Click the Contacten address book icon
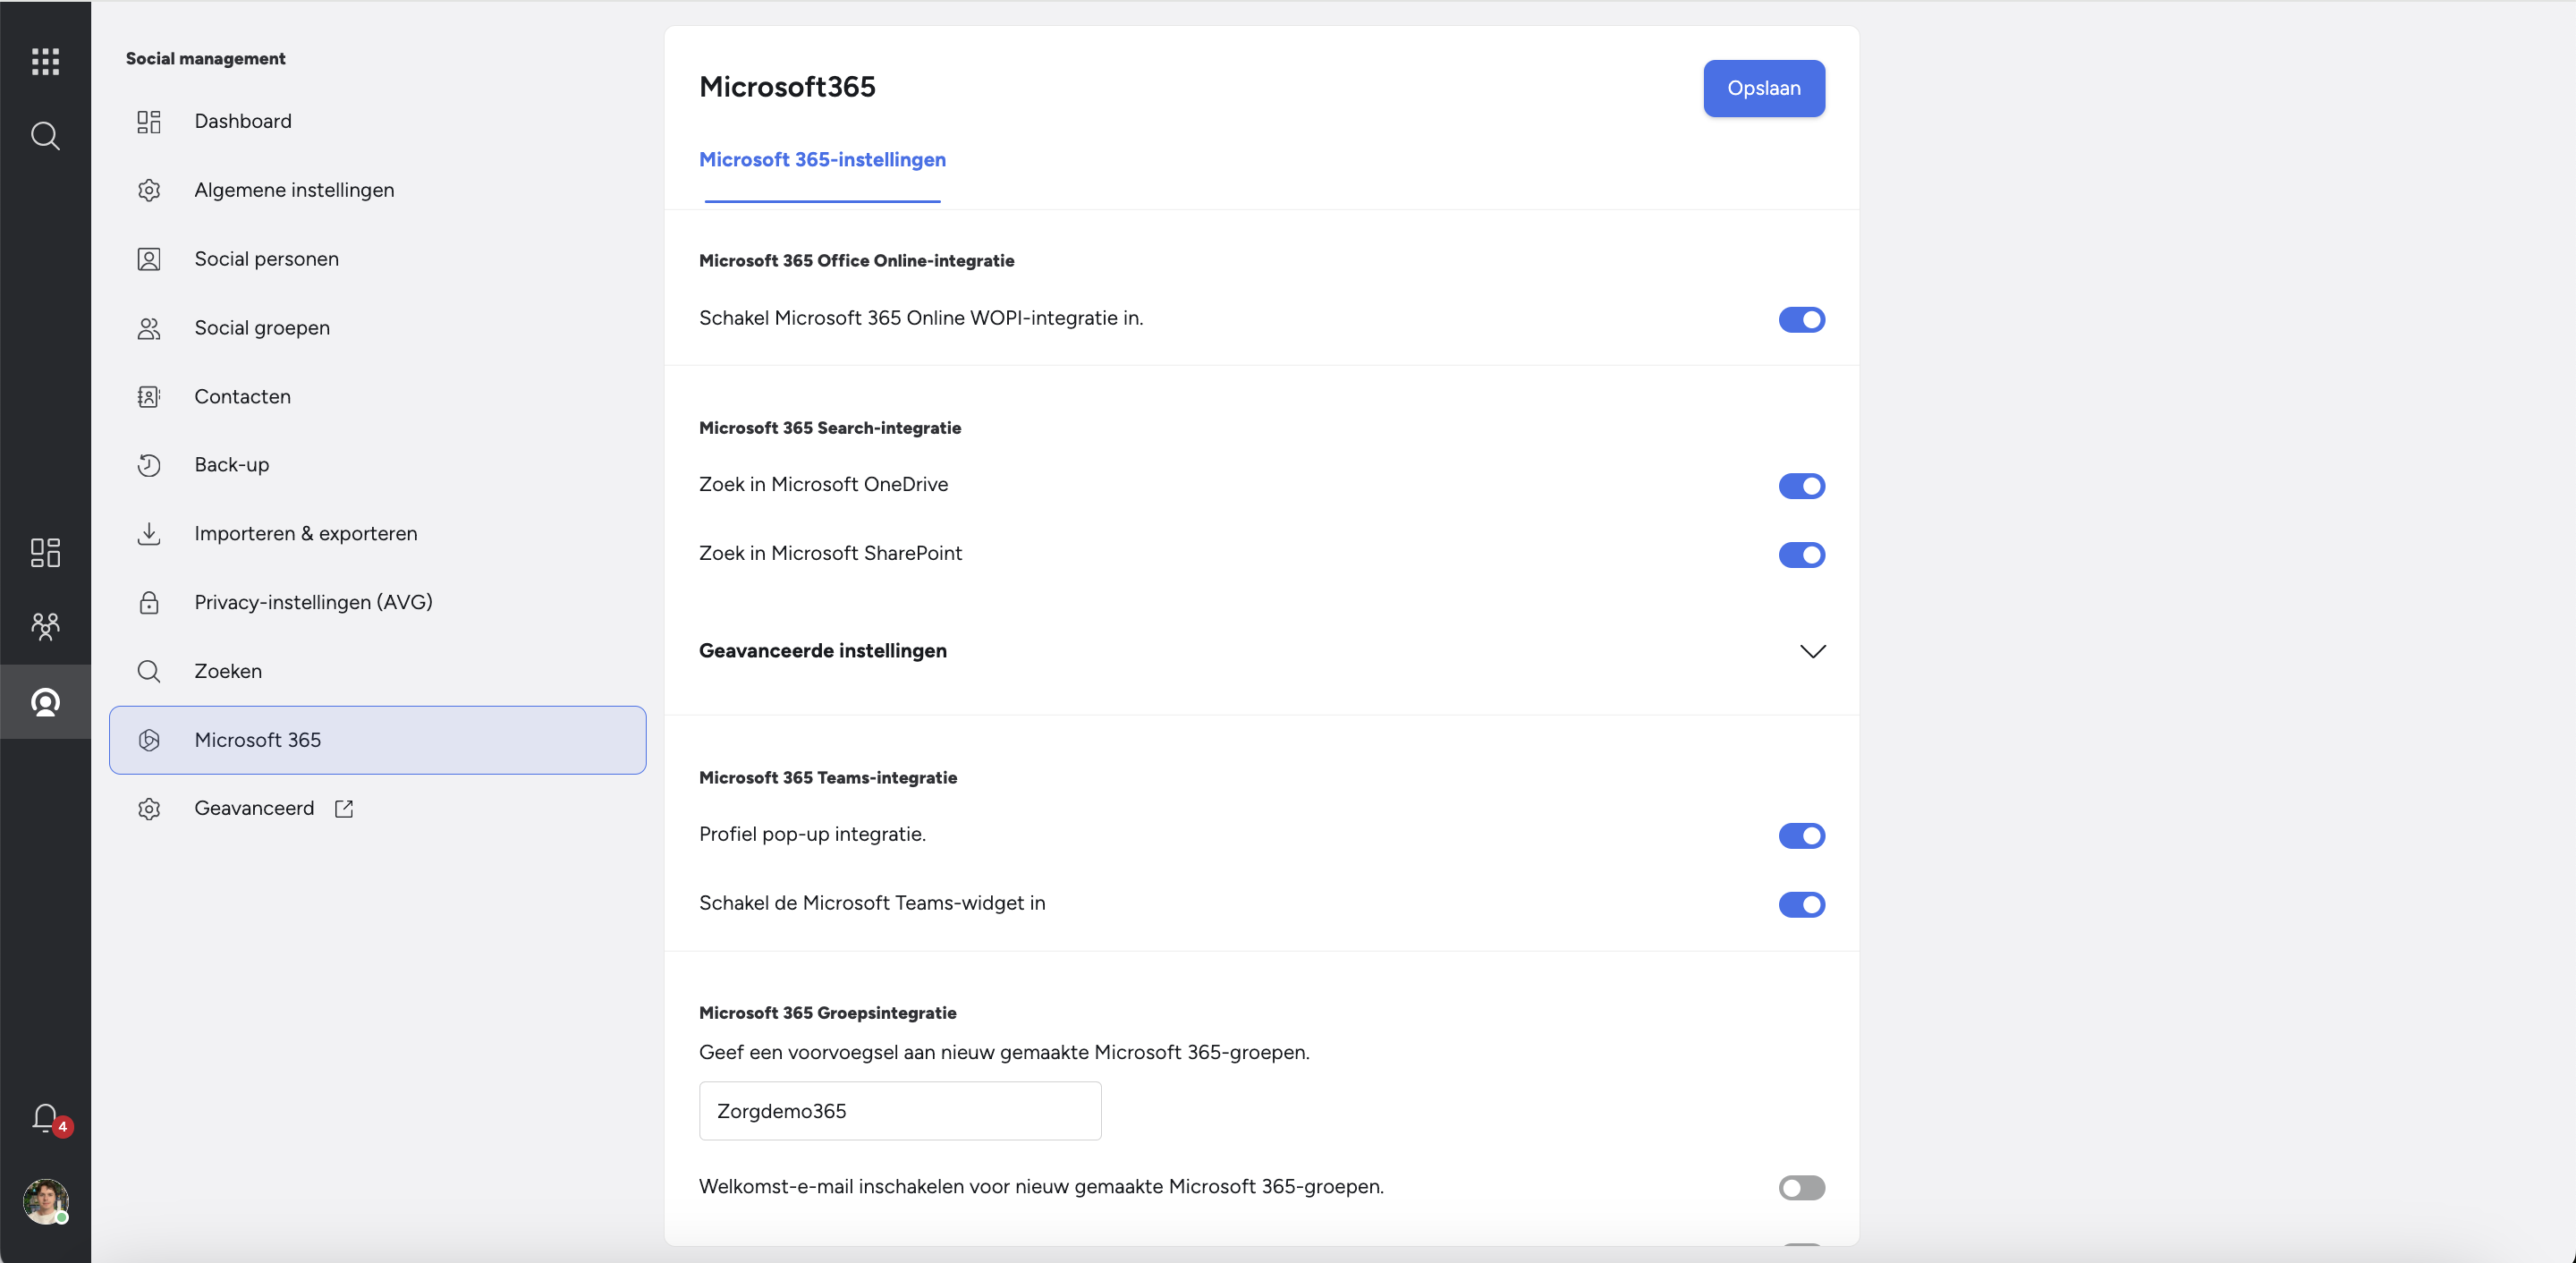Screen dimensions: 2576x1263 (149, 397)
